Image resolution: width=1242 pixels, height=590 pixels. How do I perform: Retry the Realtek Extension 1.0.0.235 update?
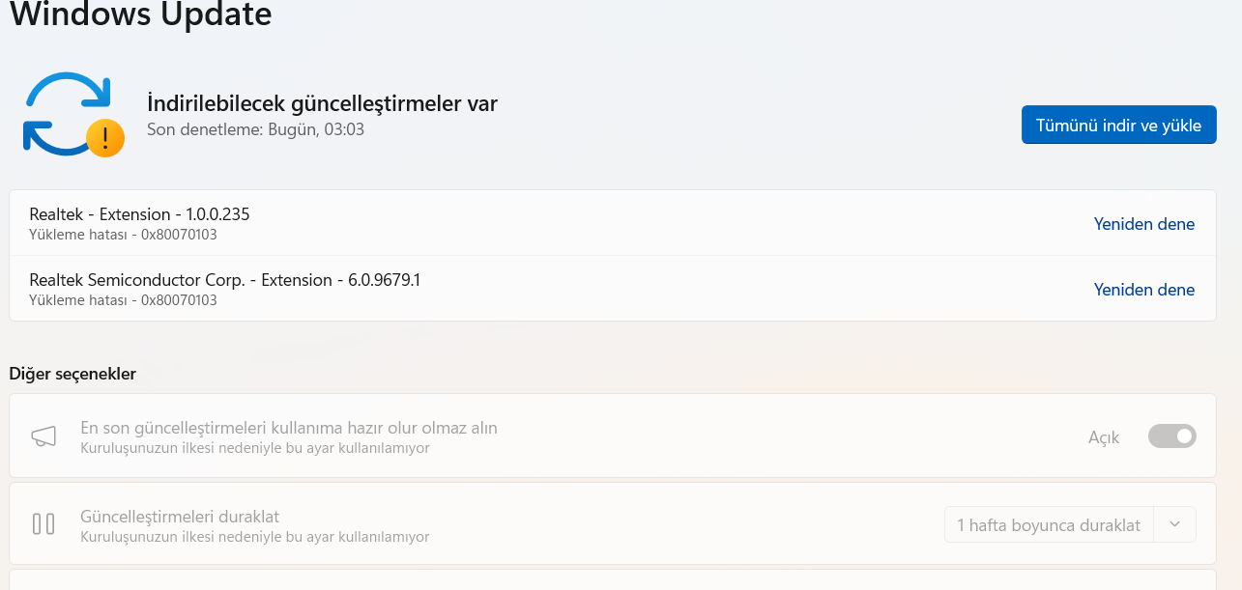pyautogui.click(x=1143, y=224)
